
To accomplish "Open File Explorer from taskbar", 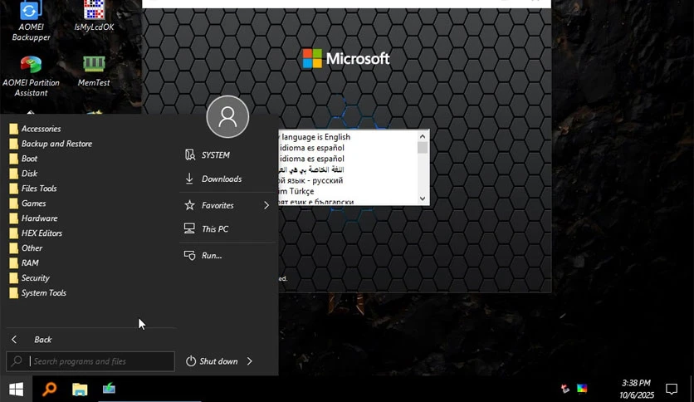I will click(x=80, y=390).
